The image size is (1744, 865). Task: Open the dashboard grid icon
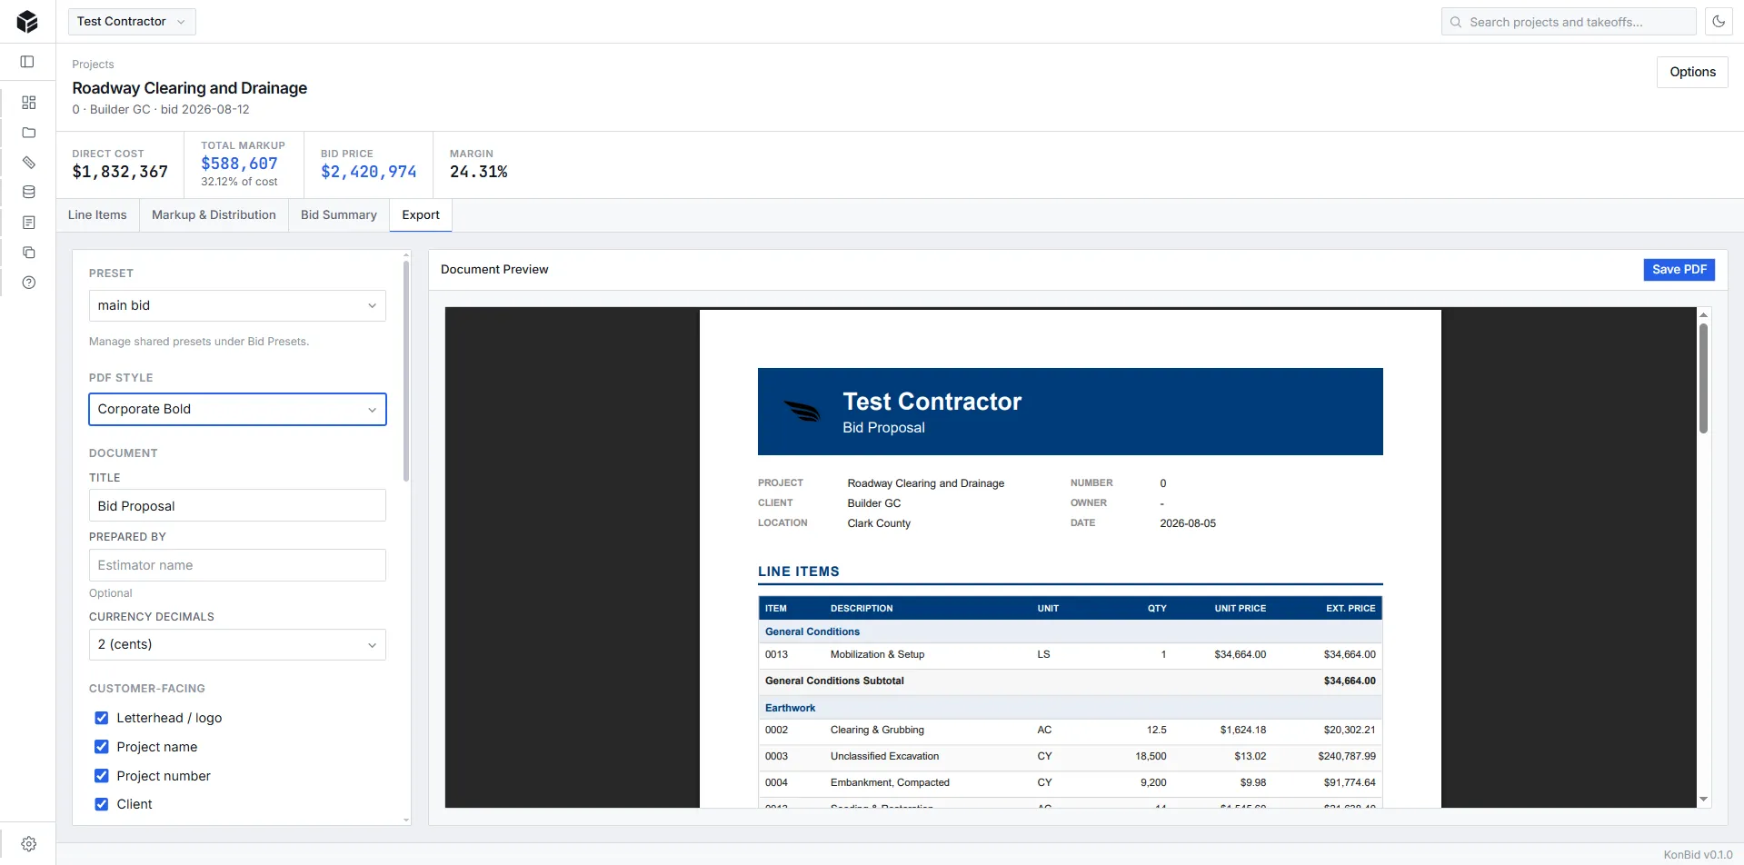click(x=29, y=103)
